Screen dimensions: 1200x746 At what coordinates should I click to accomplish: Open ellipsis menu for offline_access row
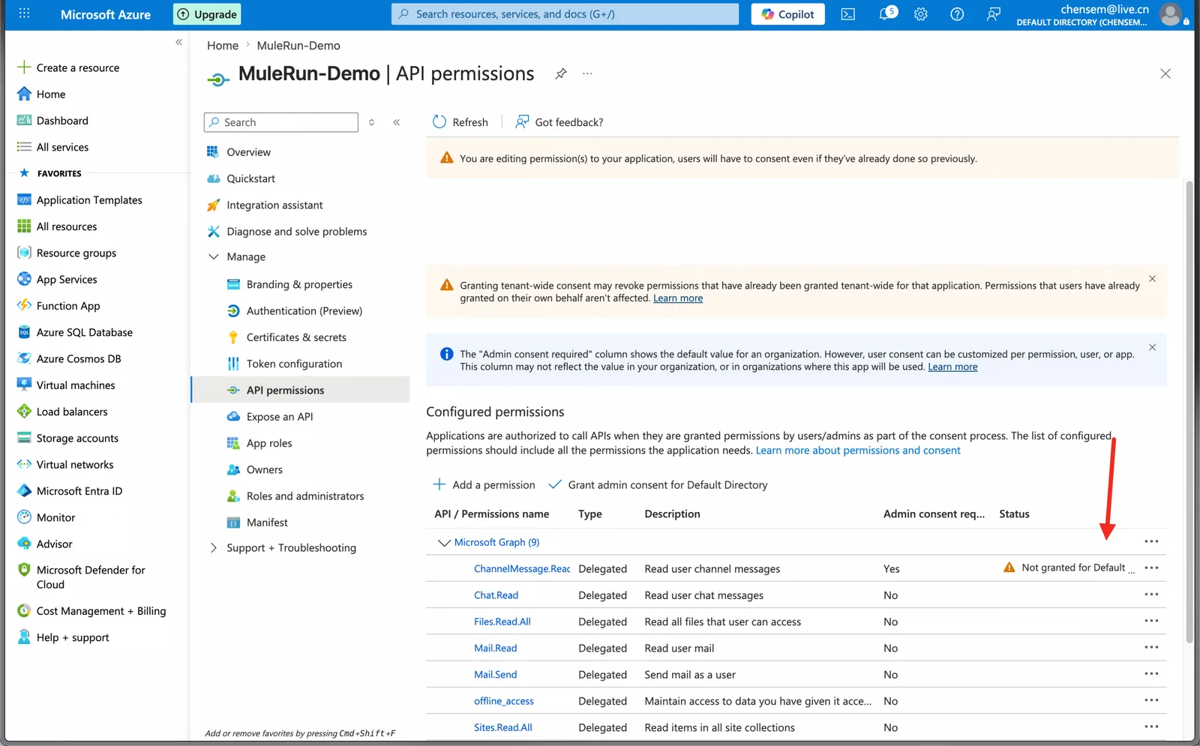tap(1151, 700)
